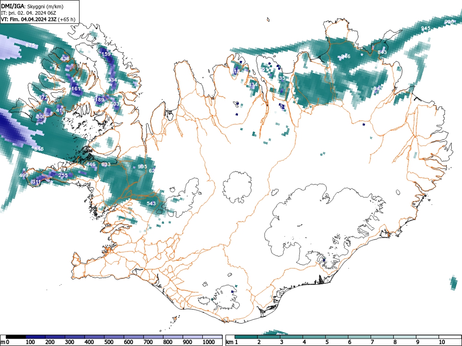Click the "3" label on the km scale

coord(282,342)
